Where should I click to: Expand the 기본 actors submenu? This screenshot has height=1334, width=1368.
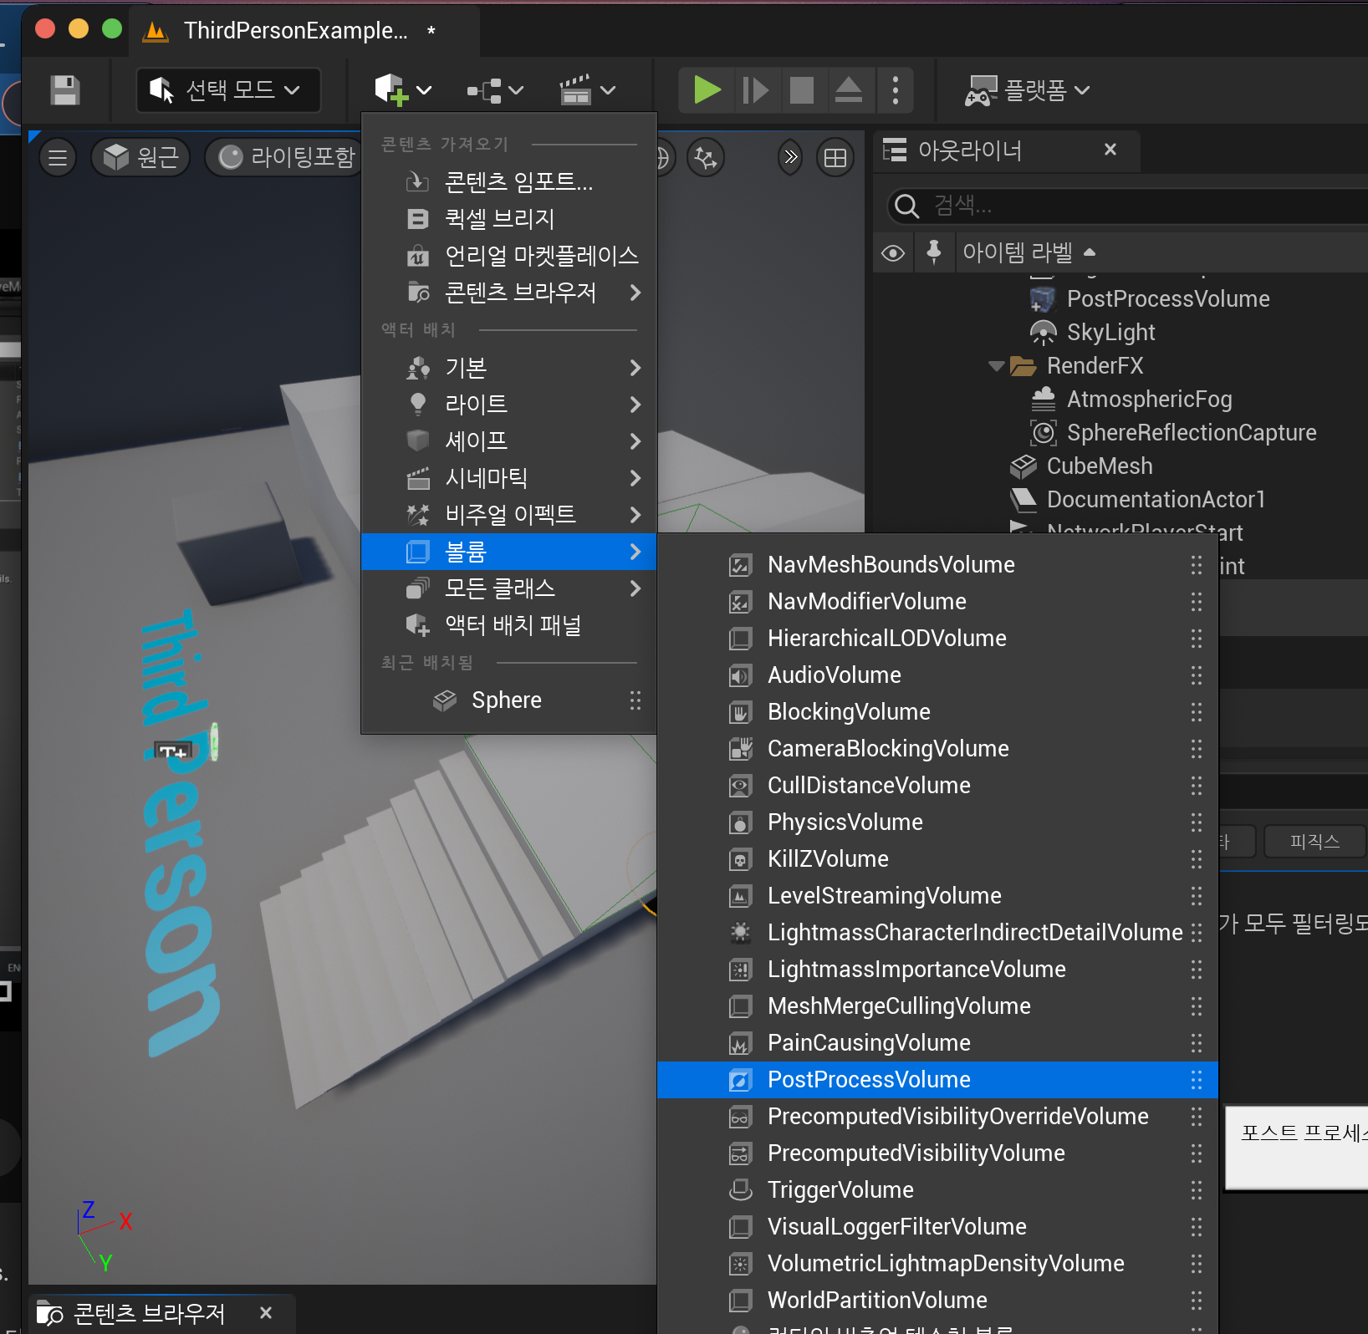(x=508, y=367)
